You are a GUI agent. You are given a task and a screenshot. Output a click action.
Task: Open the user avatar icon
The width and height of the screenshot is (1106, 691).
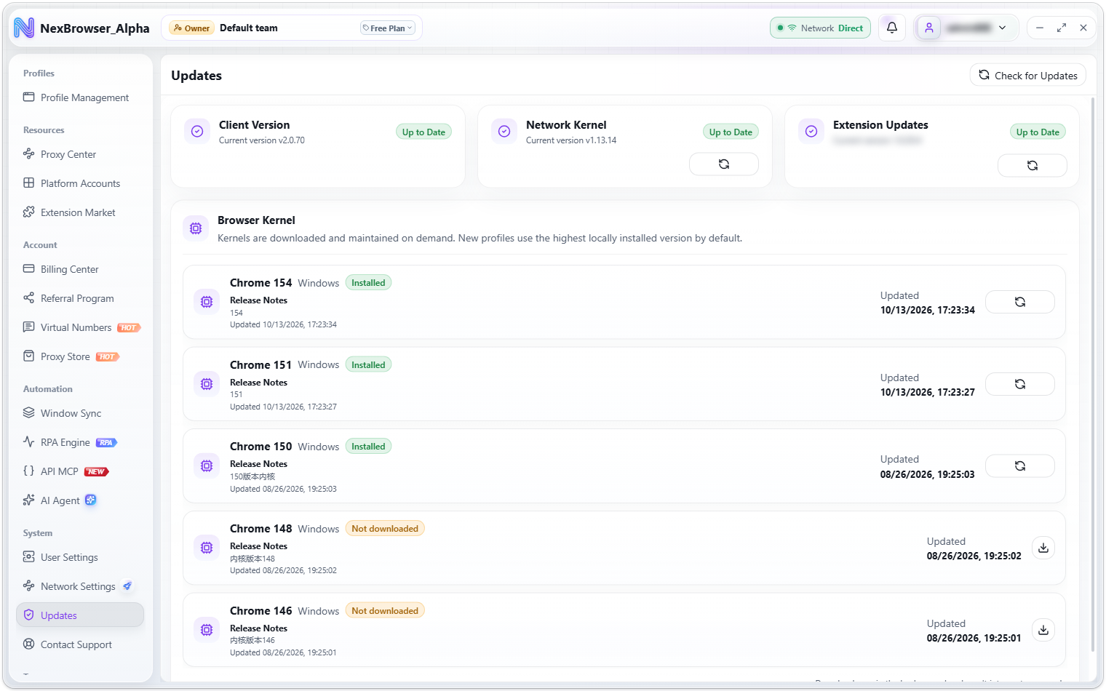pyautogui.click(x=929, y=28)
